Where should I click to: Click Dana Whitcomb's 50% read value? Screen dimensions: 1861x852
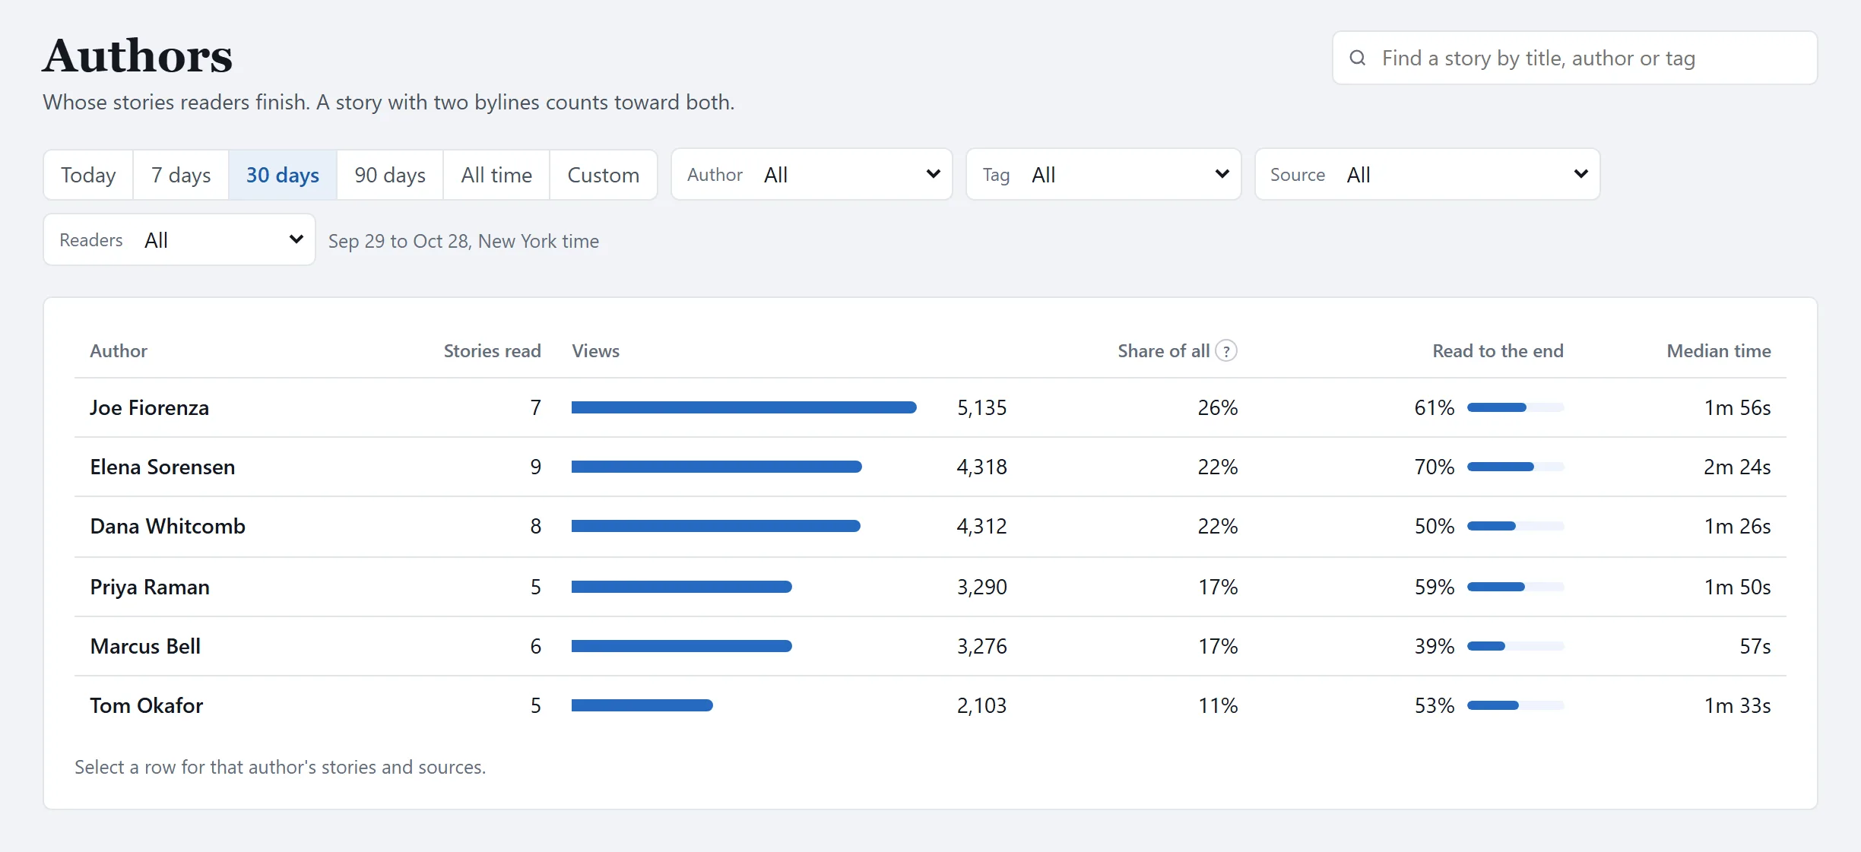click(1435, 526)
